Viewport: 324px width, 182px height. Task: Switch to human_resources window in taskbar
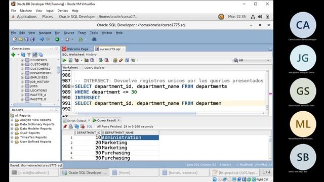[x=184, y=172]
